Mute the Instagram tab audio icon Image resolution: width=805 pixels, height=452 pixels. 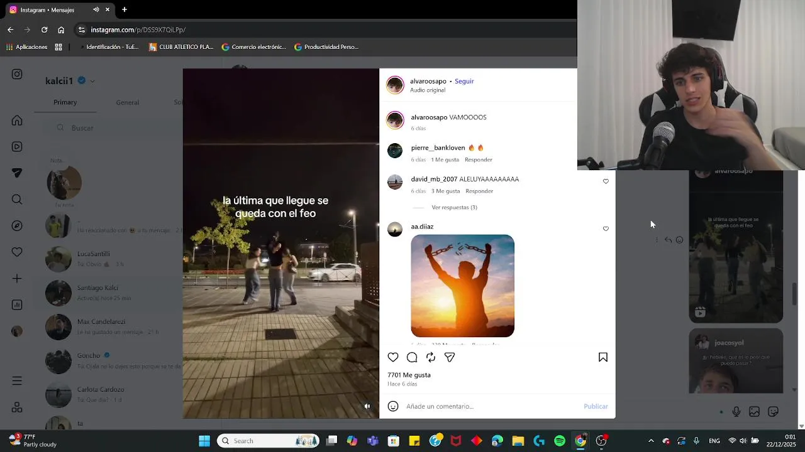96,9
